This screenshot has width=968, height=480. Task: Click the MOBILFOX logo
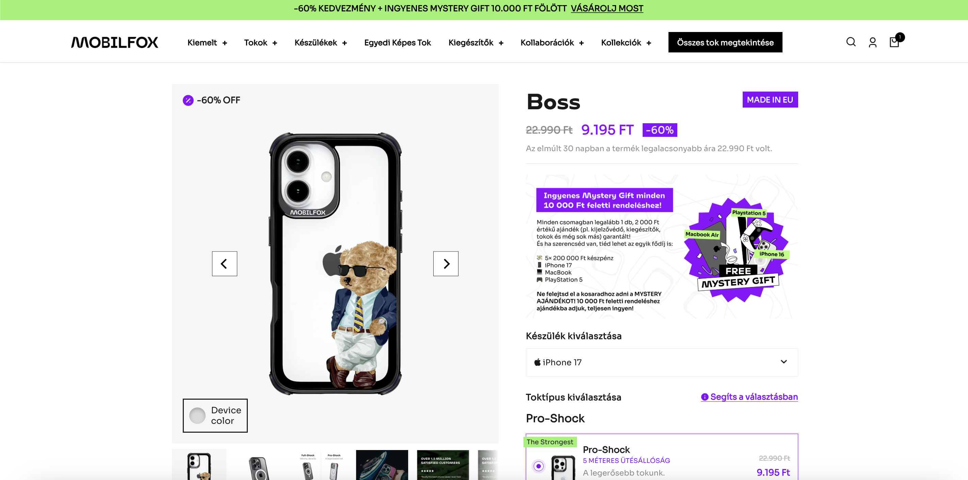coord(115,43)
